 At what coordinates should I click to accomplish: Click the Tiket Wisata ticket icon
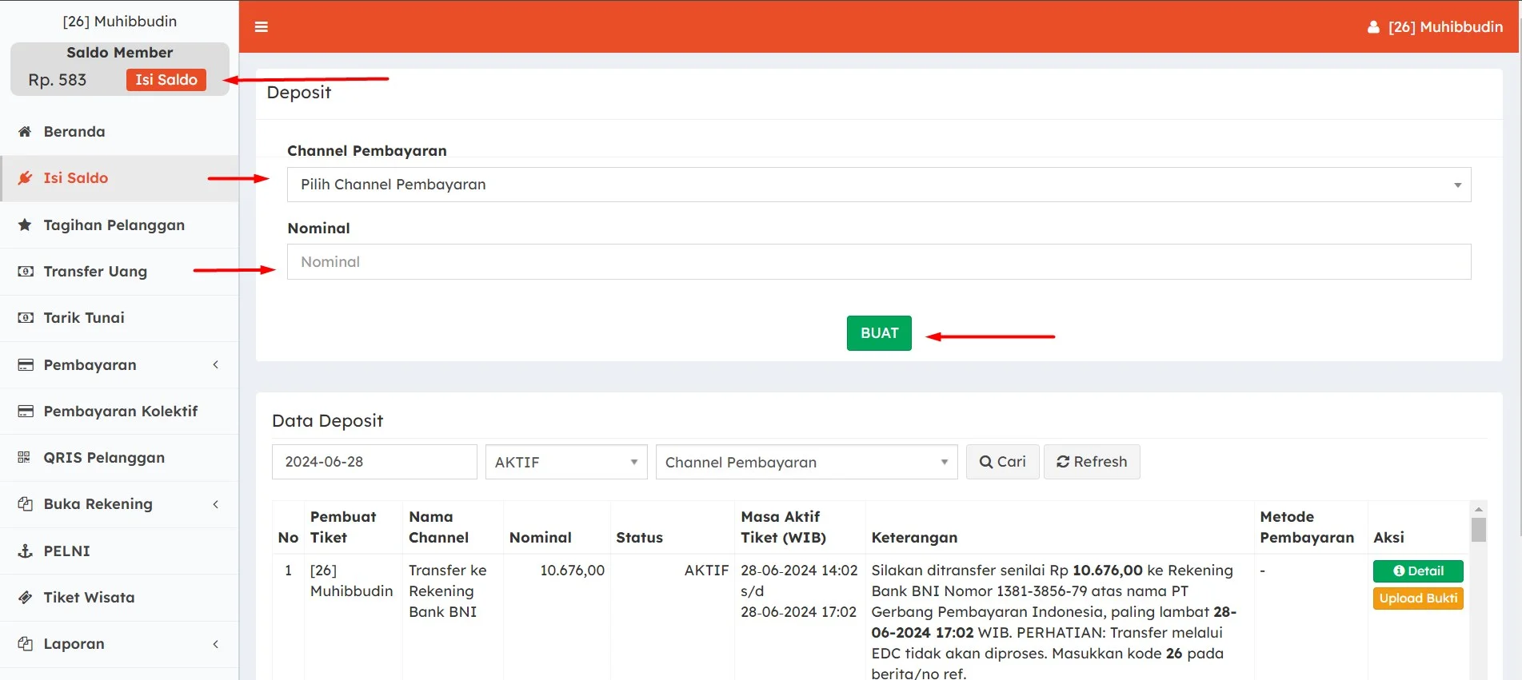coord(25,598)
